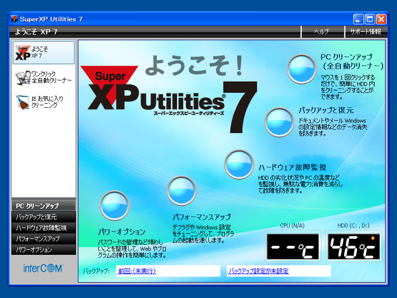Click the パフォーマンスアップ heading text

[x=202, y=217]
